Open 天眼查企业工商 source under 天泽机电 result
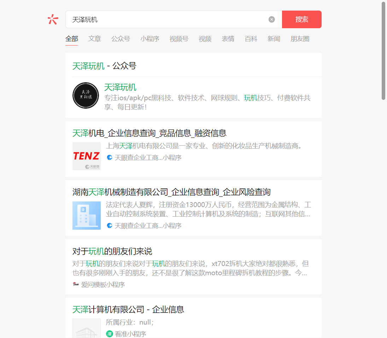 pos(148,157)
